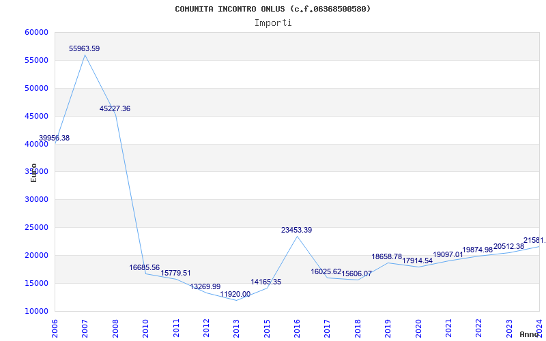Click the 2019 x-axis year label
The image size is (546, 341).
(388, 328)
